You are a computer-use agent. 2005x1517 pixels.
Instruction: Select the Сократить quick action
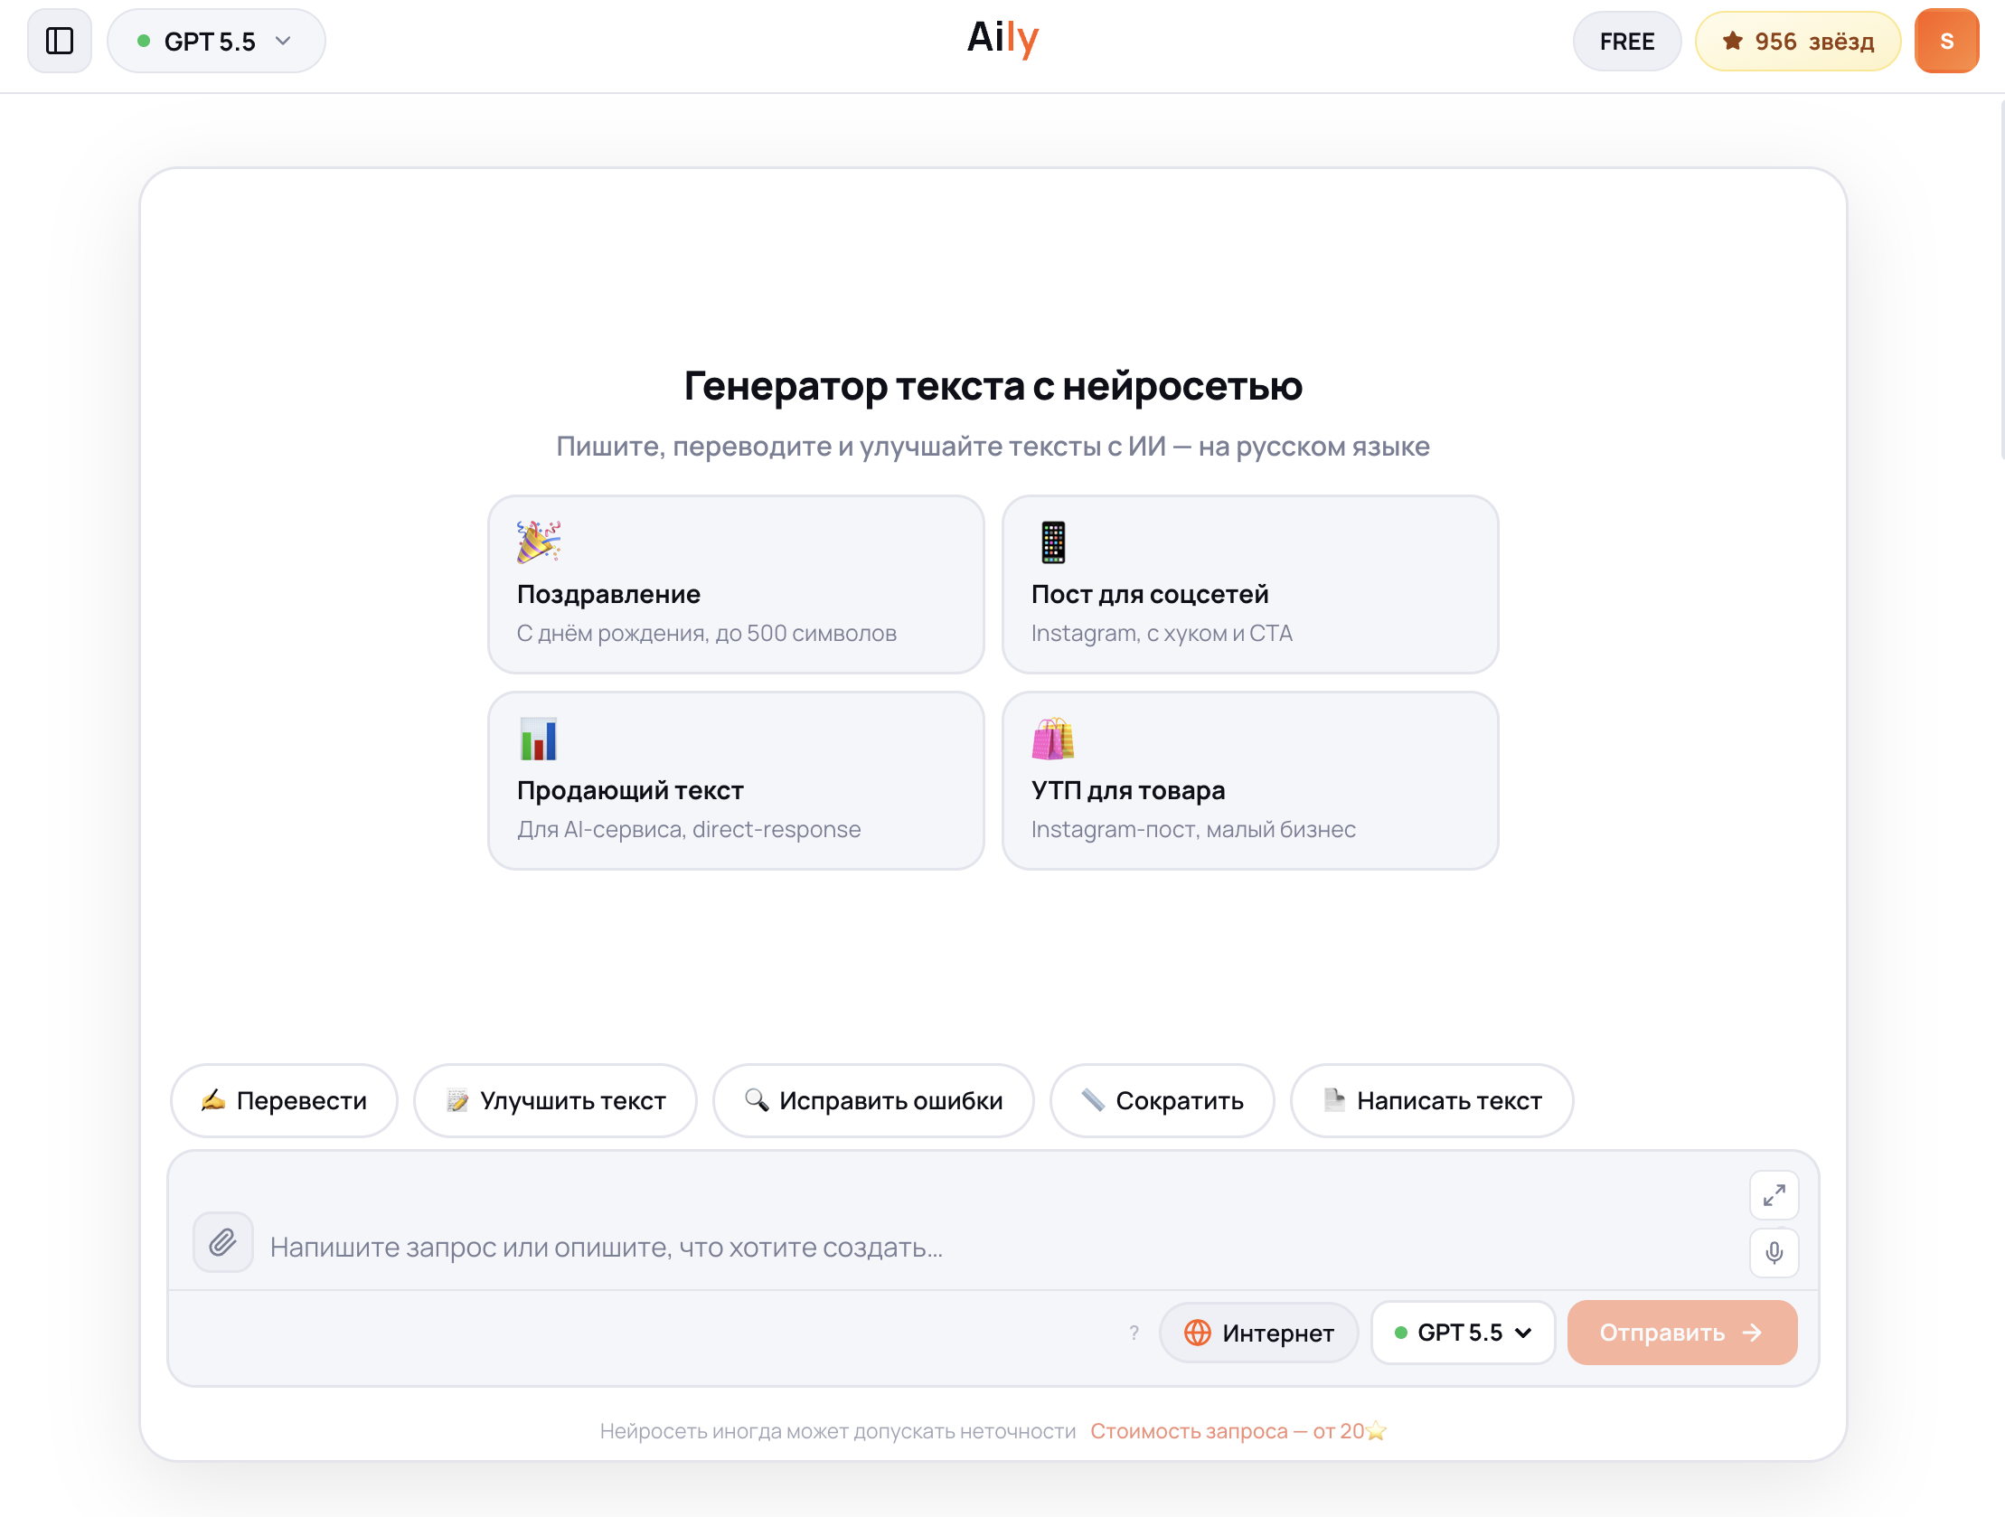[x=1162, y=1100]
